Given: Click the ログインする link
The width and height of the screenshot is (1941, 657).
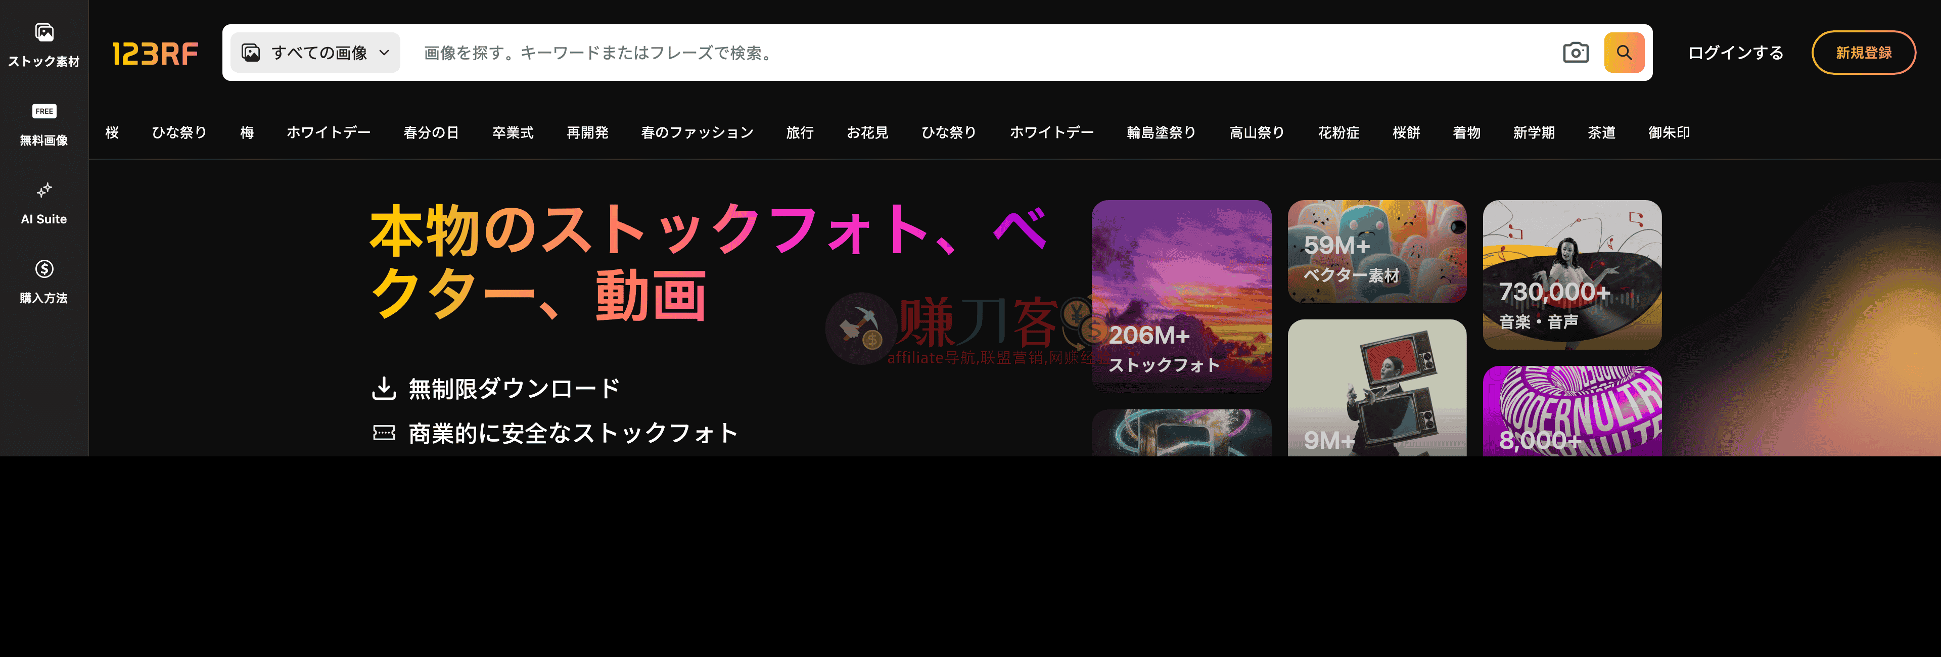Looking at the screenshot, I should coord(1735,53).
